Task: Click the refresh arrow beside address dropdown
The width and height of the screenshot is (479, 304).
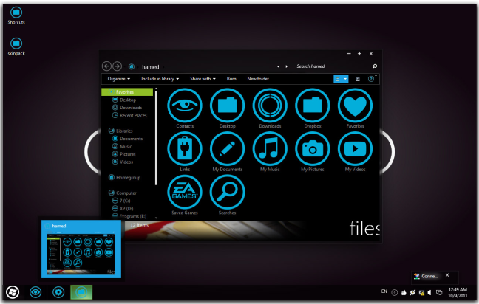Action: coord(286,66)
